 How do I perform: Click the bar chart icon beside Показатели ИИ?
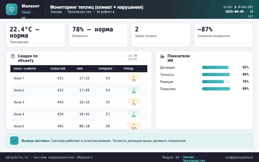pos(163,56)
